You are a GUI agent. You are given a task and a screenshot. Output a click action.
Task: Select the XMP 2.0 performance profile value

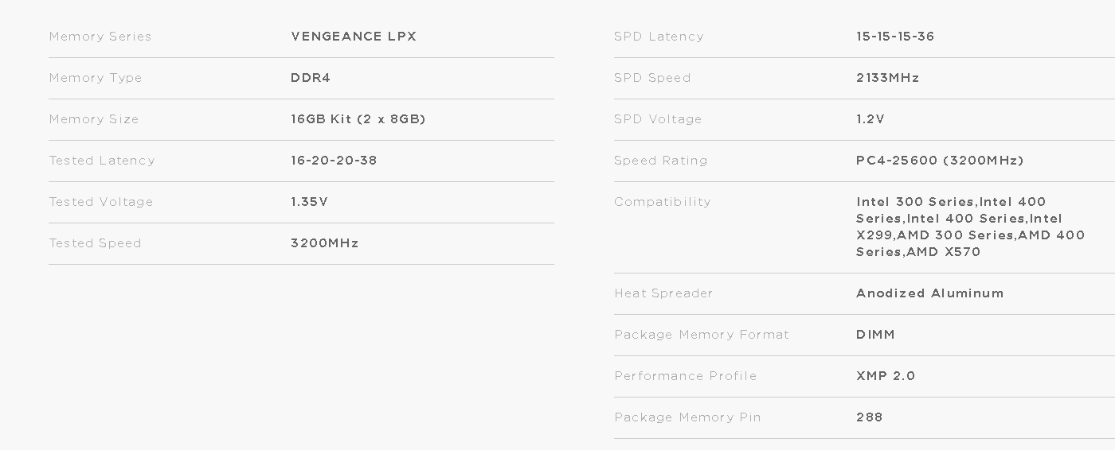tap(886, 376)
